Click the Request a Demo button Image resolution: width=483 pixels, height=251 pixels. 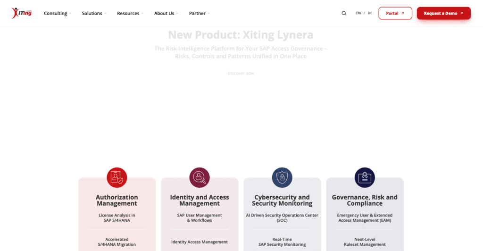443,13
